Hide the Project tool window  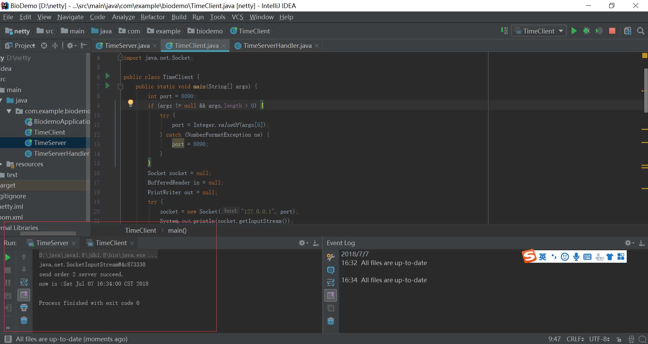click(84, 46)
